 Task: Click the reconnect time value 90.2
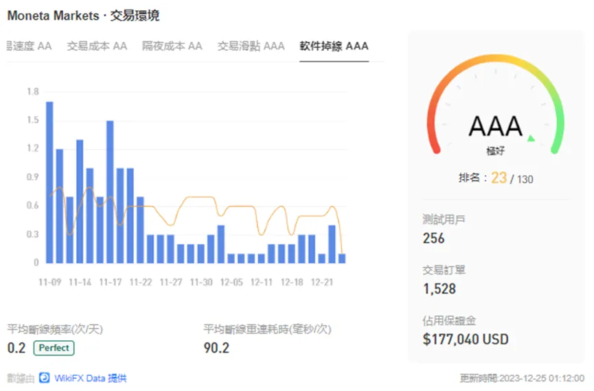click(216, 348)
